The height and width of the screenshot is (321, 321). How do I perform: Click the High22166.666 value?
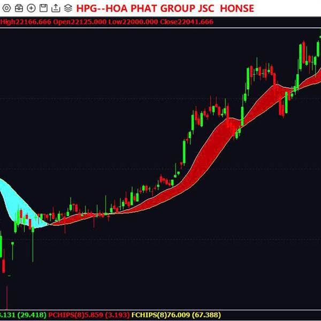click(26, 22)
